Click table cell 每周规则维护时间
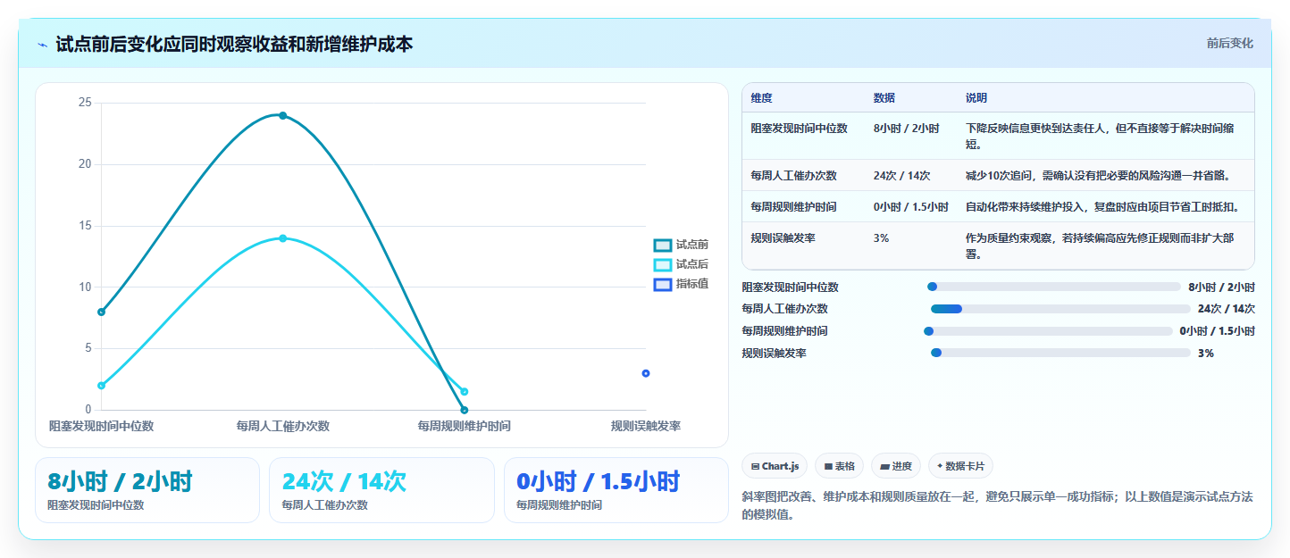1290x558 pixels. pyautogui.click(x=794, y=207)
